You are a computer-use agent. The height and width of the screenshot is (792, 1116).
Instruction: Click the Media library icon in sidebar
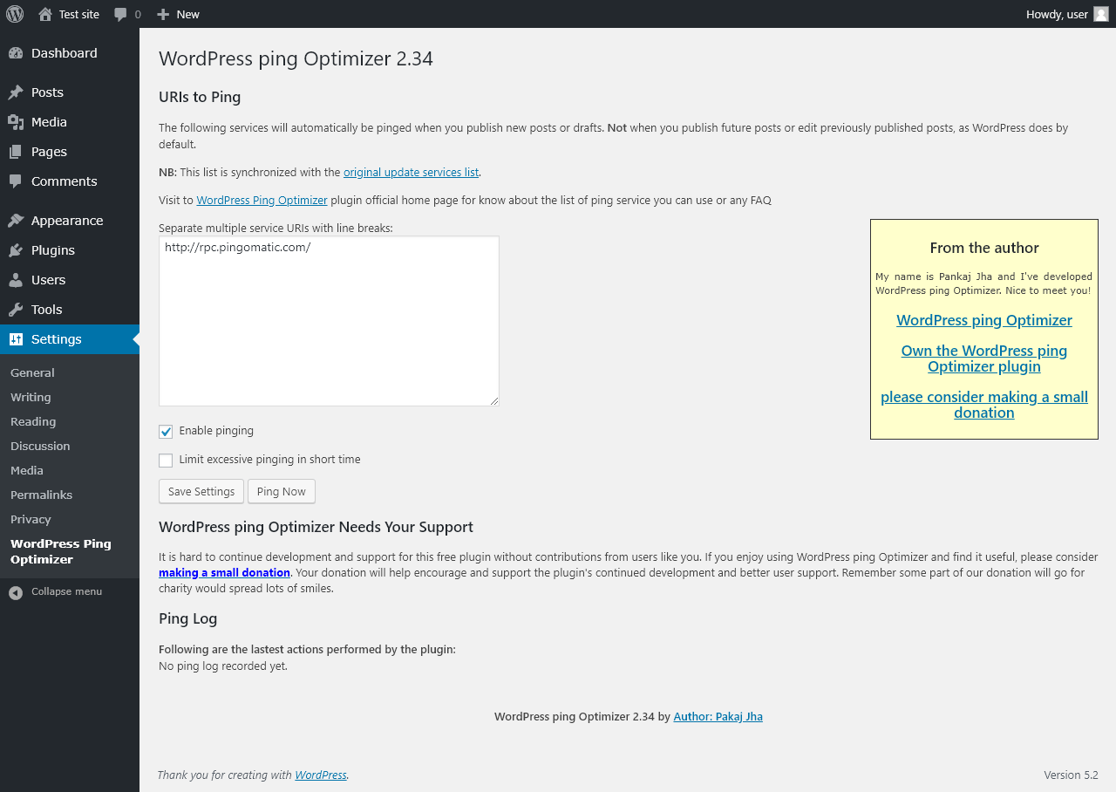point(16,122)
